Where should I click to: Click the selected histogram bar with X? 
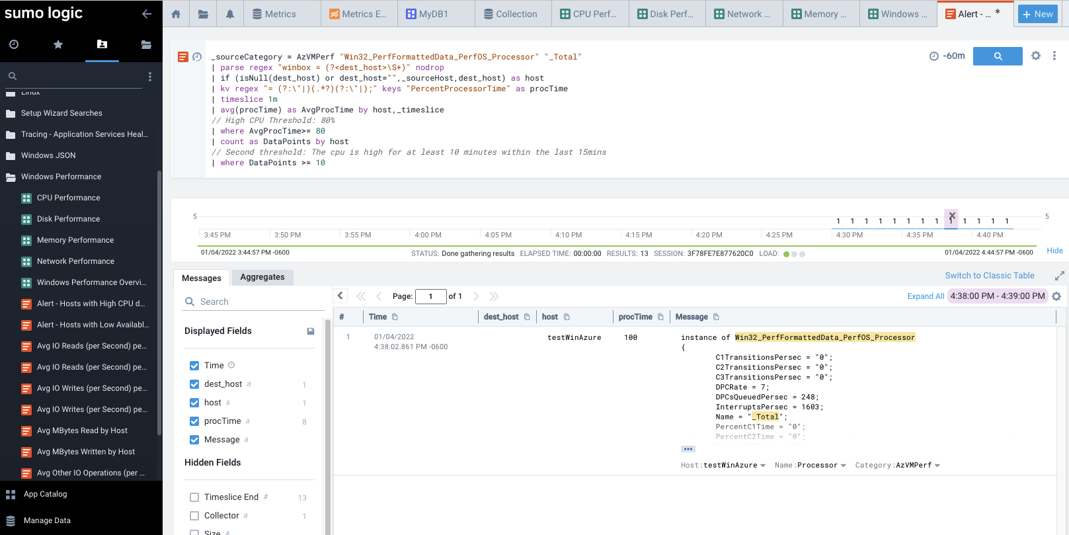click(951, 219)
